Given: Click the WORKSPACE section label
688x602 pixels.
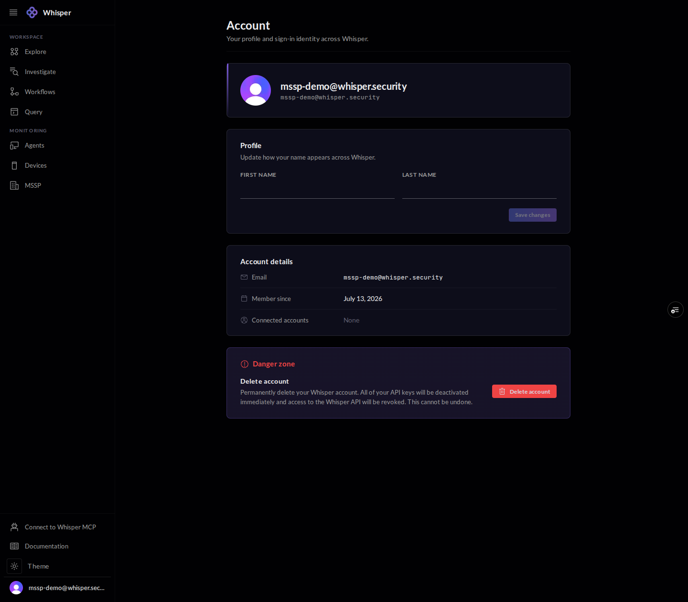Looking at the screenshot, I should click(x=26, y=37).
